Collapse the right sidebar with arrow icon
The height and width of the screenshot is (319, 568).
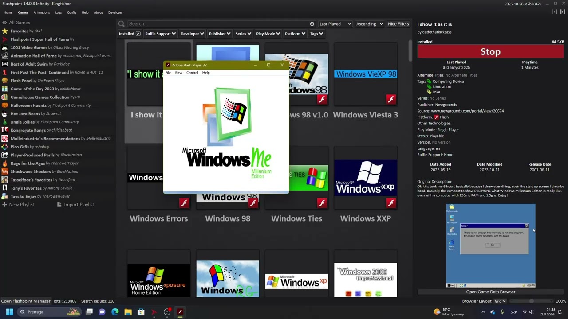[x=562, y=12]
